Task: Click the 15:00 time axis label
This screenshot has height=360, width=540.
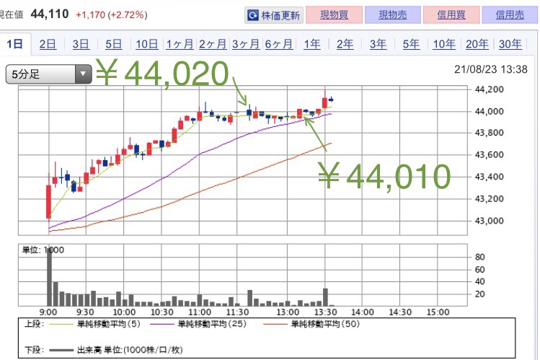Action: 438,312
